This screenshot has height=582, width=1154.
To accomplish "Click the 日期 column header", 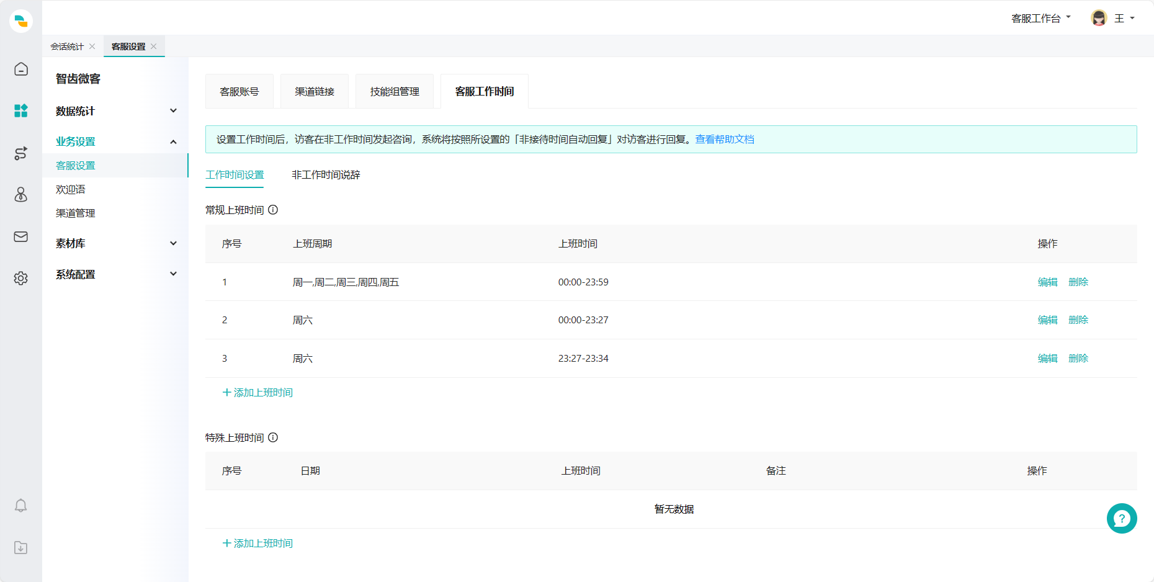I will [310, 471].
